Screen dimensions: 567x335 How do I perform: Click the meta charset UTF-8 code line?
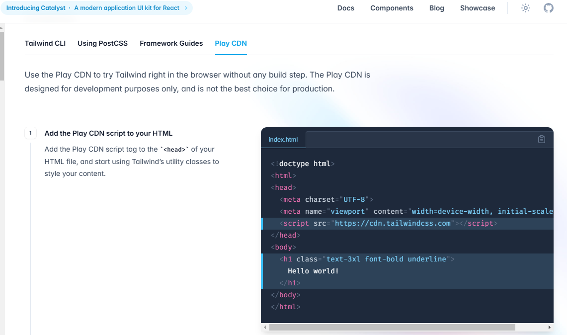click(x=326, y=199)
